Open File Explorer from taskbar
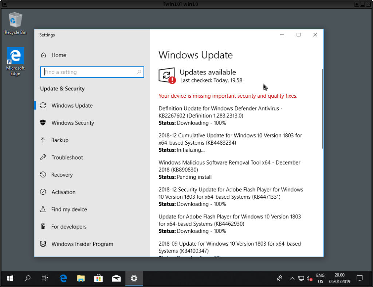This screenshot has height=287, width=373. (81, 278)
